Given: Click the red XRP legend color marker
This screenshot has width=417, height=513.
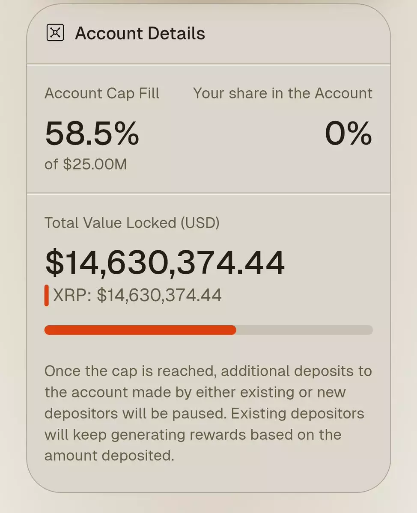Looking at the screenshot, I should (x=46, y=295).
